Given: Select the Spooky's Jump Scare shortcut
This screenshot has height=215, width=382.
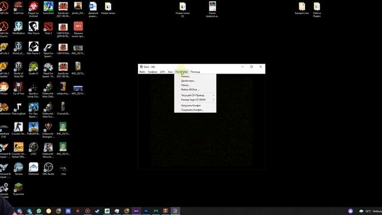Looking at the screenshot, I should (33, 90).
